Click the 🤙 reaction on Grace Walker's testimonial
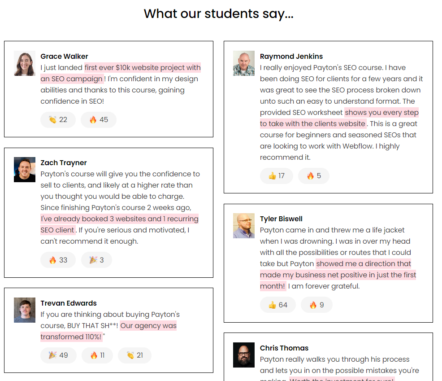 click(58, 120)
